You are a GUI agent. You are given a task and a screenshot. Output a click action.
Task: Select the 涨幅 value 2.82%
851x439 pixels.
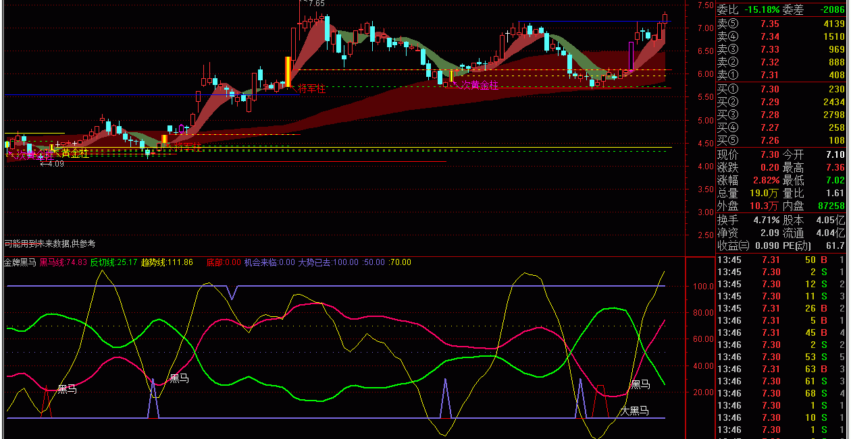pos(766,180)
